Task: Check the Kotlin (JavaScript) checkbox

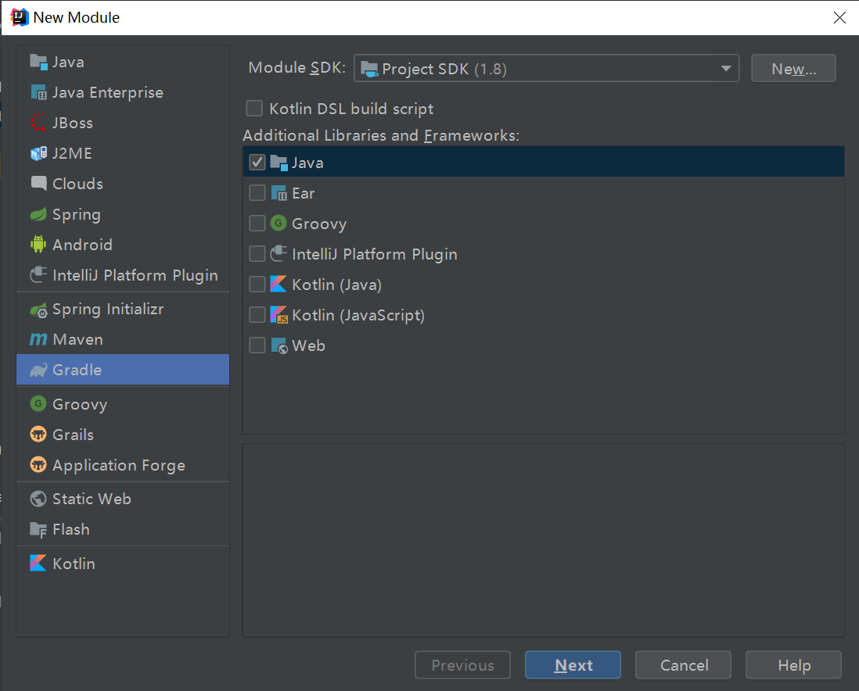Action: tap(257, 315)
